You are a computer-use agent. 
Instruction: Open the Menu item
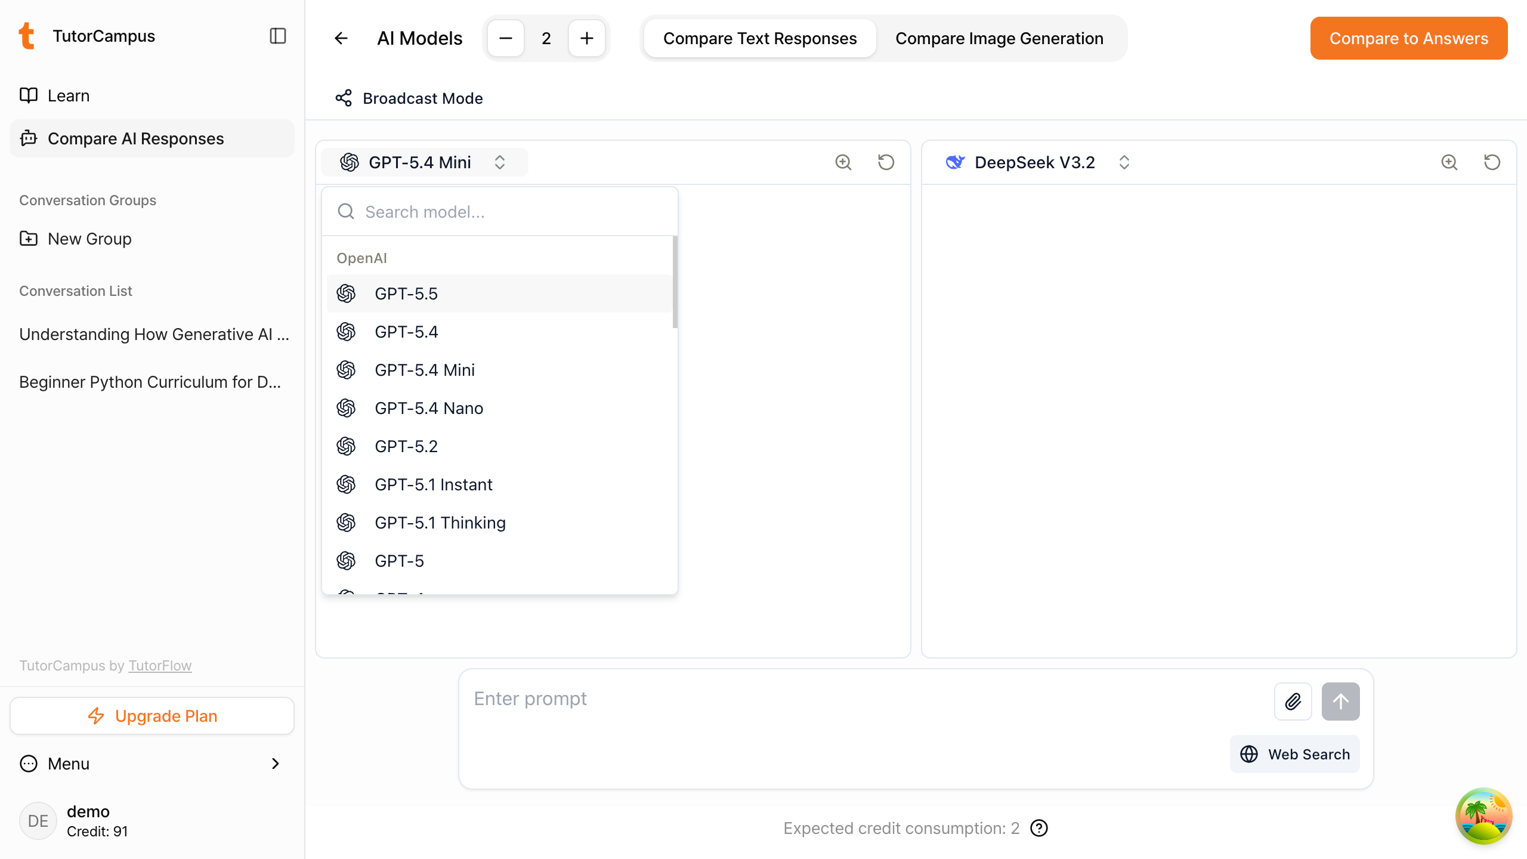152,764
